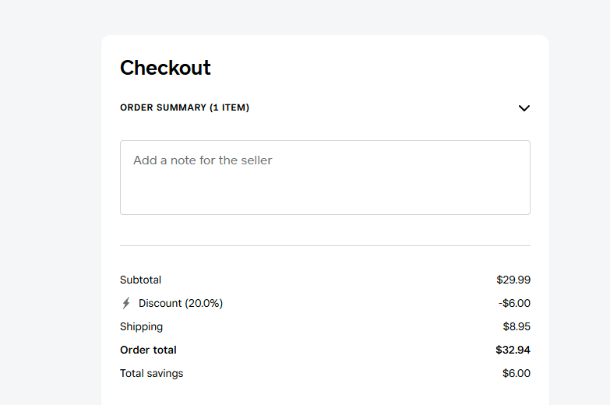Click the lightning bolt discount icon
Viewport: 610px width, 405px height.
126,303
